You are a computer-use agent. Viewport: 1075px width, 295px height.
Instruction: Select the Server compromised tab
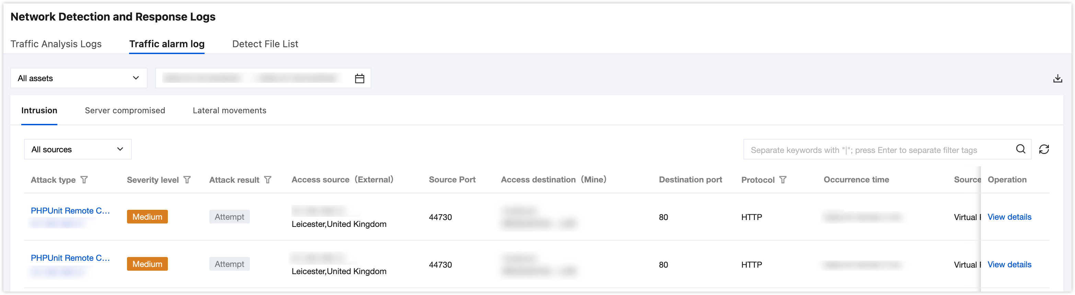[125, 111]
